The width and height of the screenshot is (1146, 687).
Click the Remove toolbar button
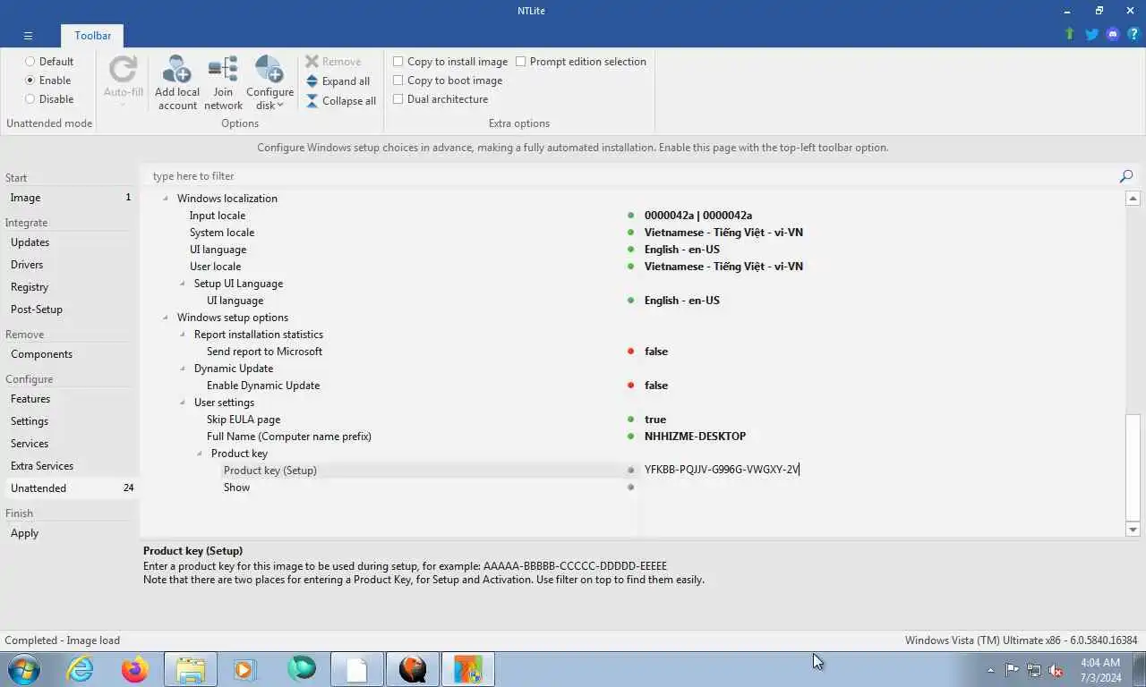coord(333,62)
